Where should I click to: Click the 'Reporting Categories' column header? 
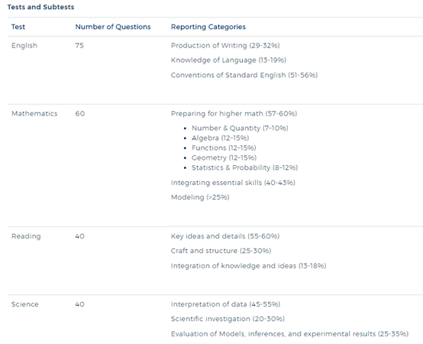coord(208,27)
